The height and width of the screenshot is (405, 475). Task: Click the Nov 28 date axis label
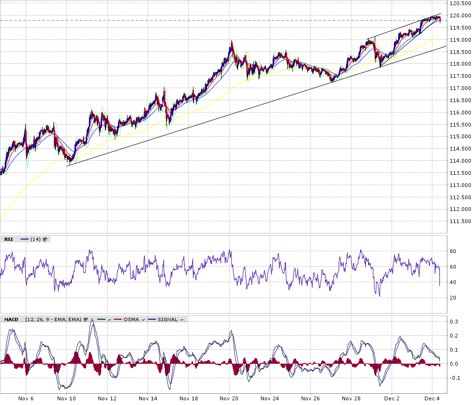(x=351, y=398)
